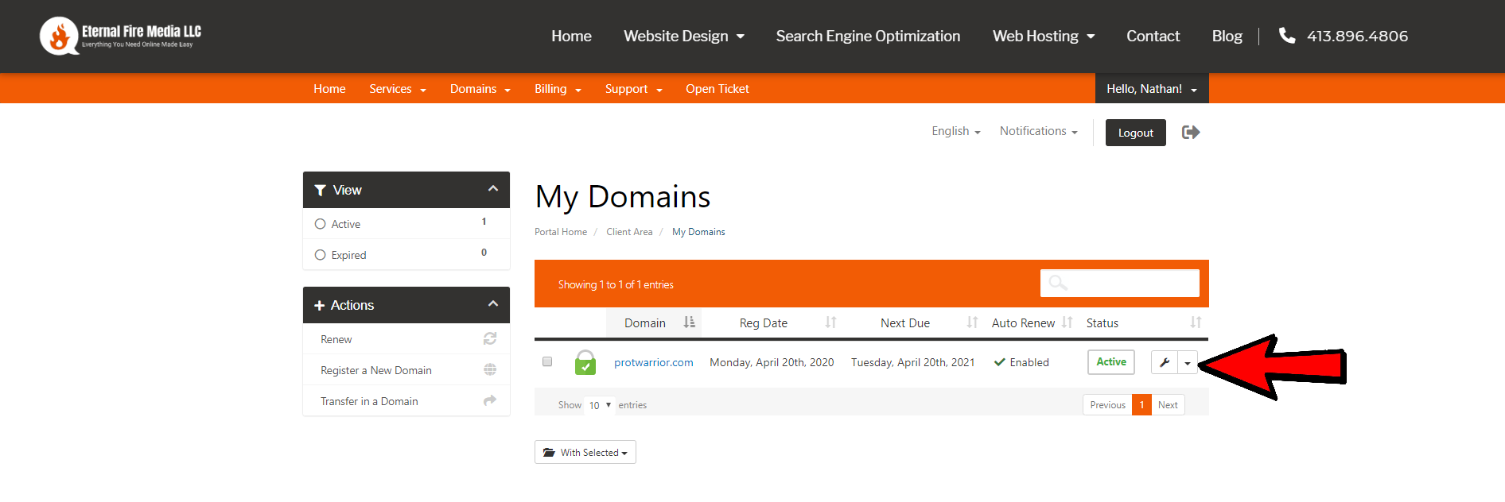Click the wrench manage domain icon
1505x502 pixels.
(x=1165, y=362)
